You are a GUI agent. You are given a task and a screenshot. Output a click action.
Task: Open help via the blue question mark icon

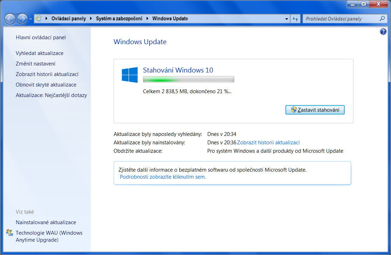point(383,32)
